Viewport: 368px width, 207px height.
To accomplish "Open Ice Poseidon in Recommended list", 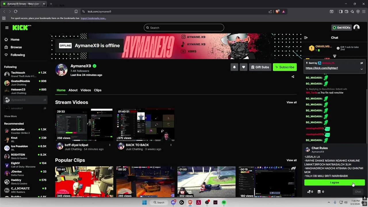I will [x=25, y=148].
